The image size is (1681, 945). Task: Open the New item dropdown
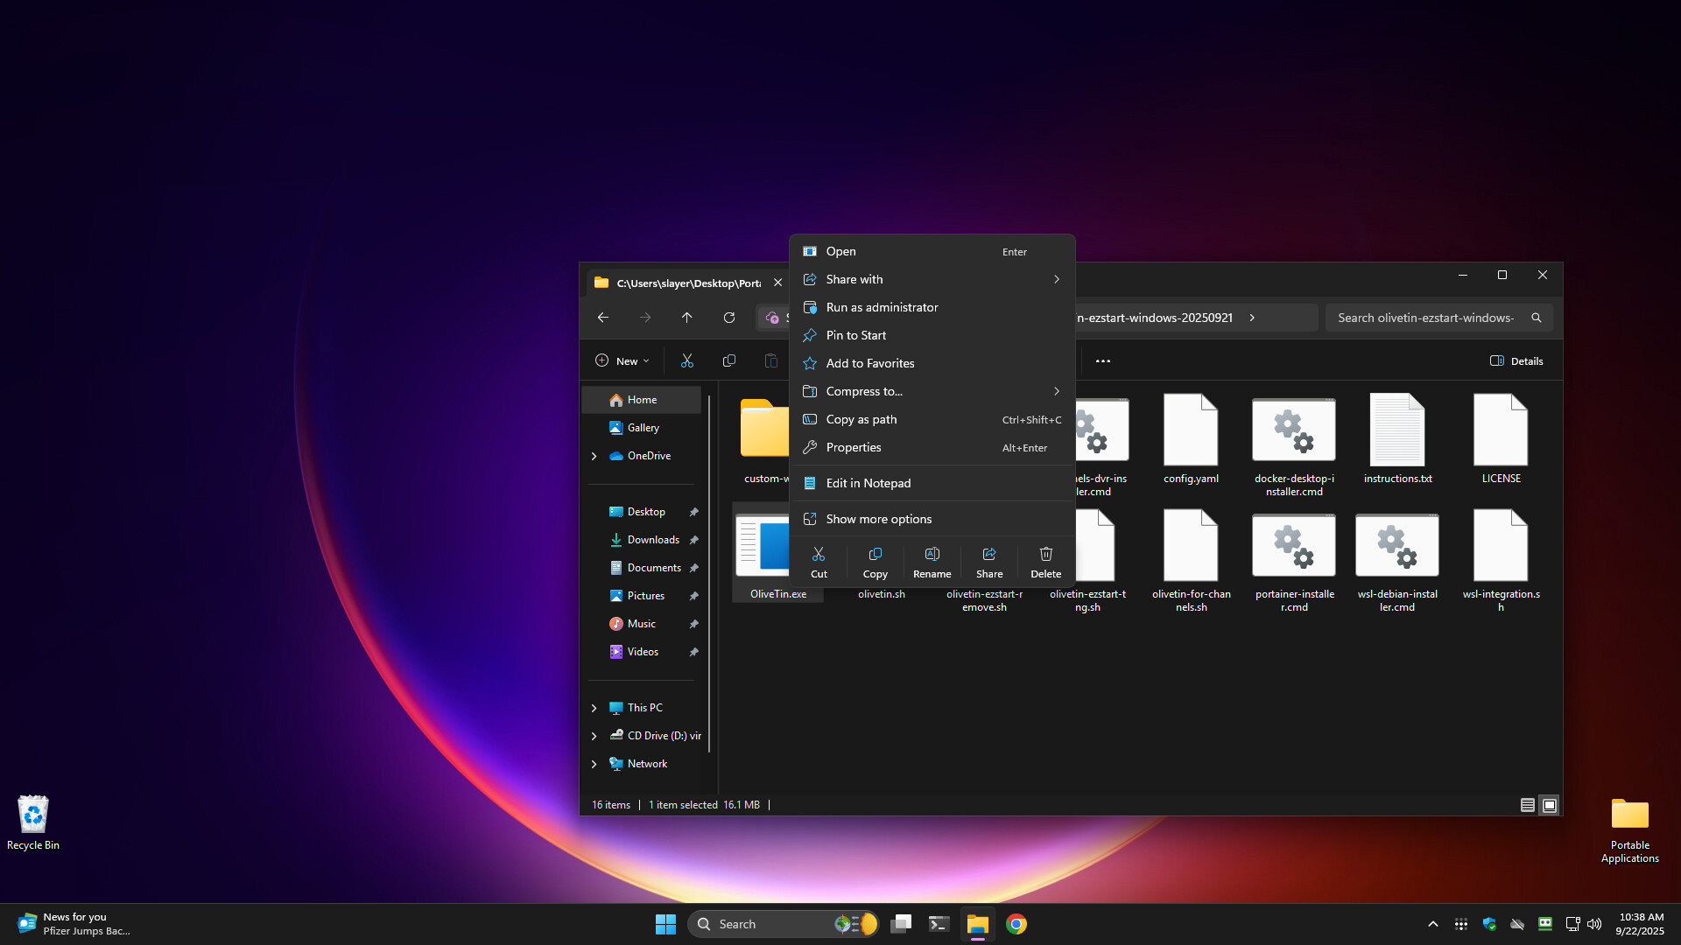(x=622, y=360)
